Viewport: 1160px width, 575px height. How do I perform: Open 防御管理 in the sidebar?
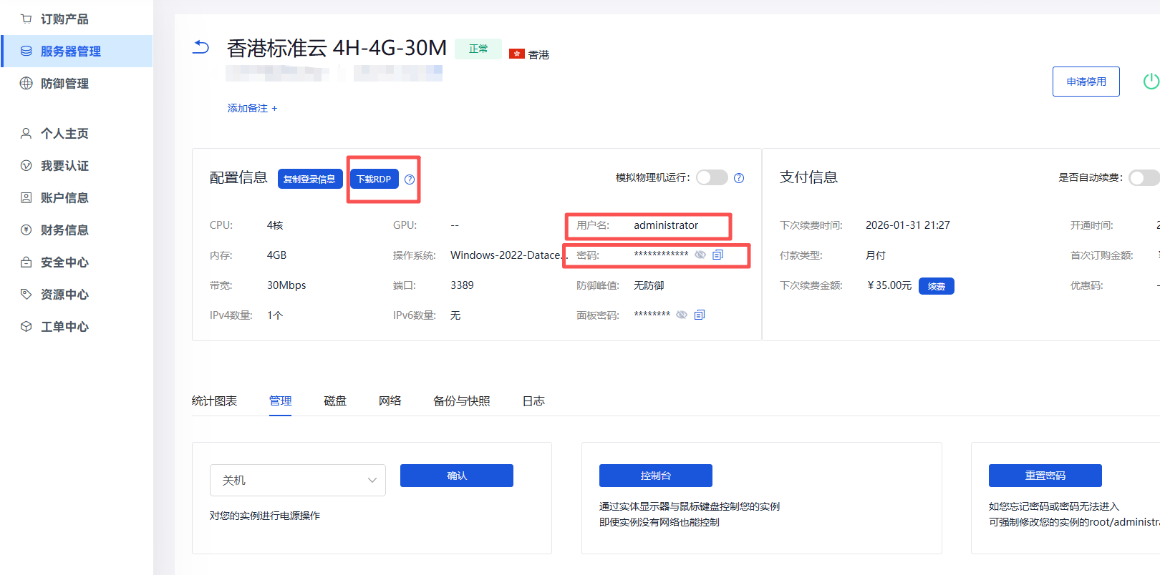[64, 84]
